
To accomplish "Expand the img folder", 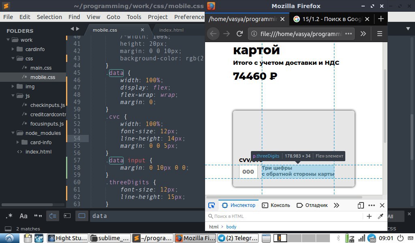I will 13,86.
